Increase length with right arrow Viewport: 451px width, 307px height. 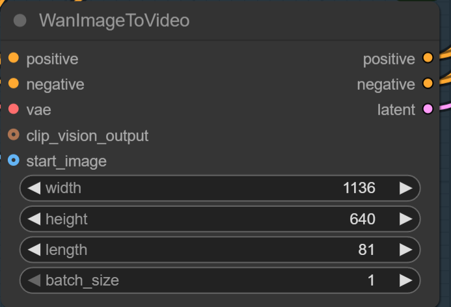pos(405,250)
